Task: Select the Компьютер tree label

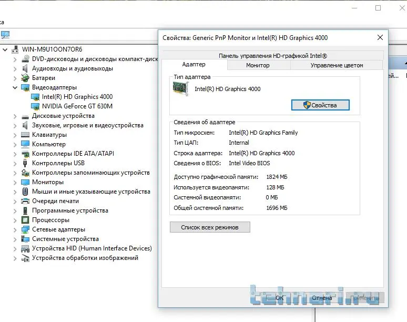Action: pos(49,144)
